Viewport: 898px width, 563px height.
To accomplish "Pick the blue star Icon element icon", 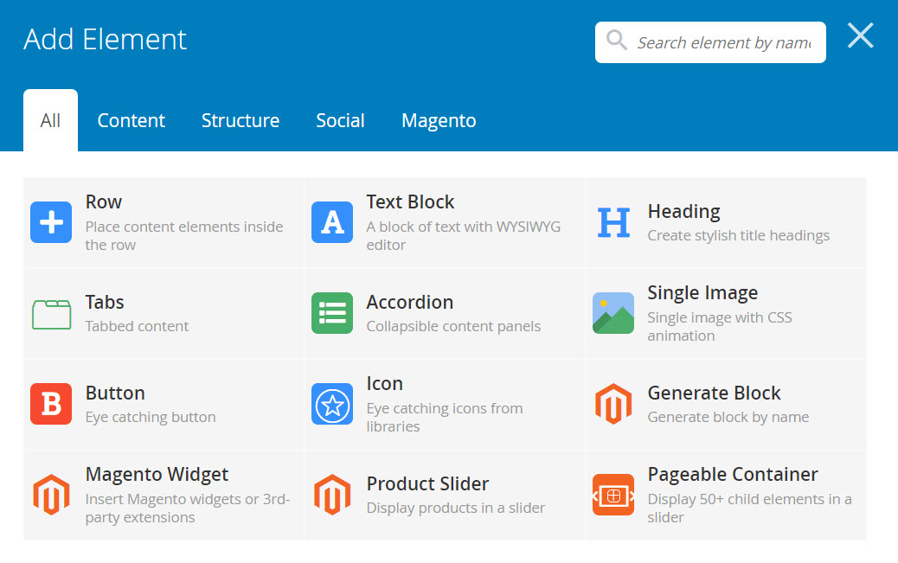I will (x=332, y=404).
